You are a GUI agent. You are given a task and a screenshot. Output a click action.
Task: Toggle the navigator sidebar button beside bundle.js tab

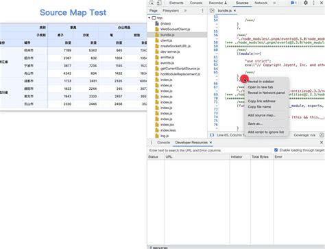click(212, 10)
